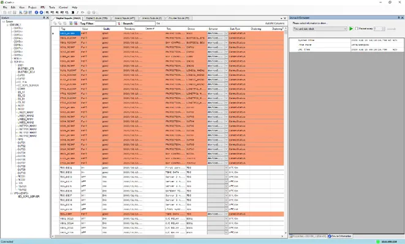Select OUT01 in the System tree

click(x=21, y=142)
